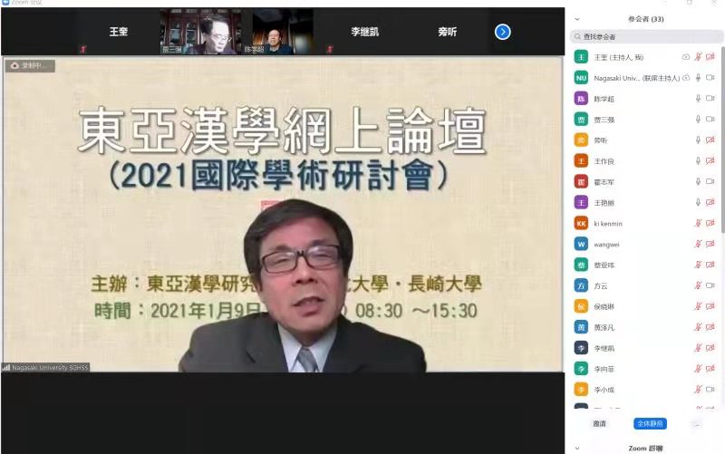Click the avatar icon of wangwei
Image resolution: width=725 pixels, height=454 pixels.
tap(581, 244)
